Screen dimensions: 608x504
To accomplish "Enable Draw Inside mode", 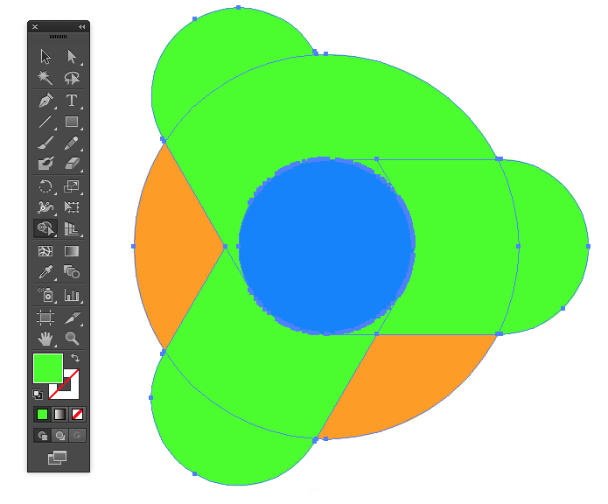I will point(77,436).
